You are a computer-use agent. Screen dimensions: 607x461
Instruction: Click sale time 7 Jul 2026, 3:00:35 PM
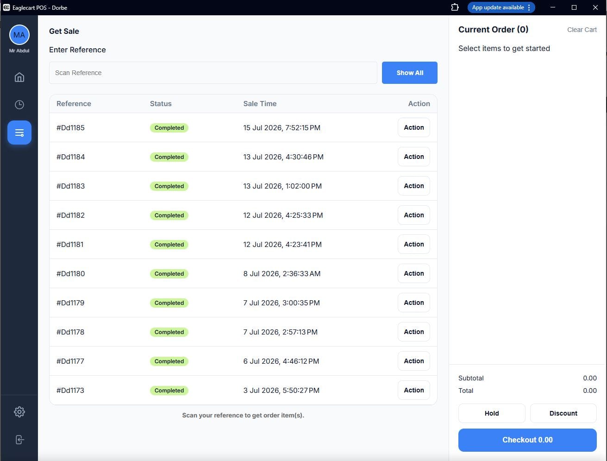(282, 303)
